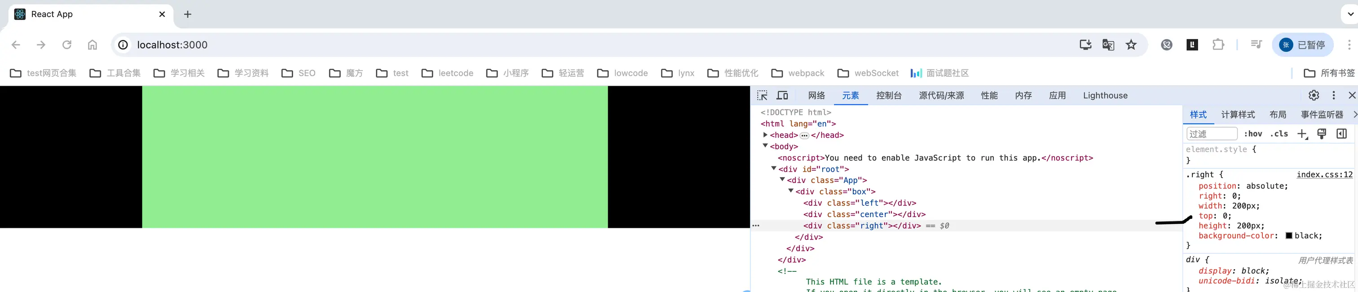
Task: Open the Extensions puzzle icon
Action: 1218,45
